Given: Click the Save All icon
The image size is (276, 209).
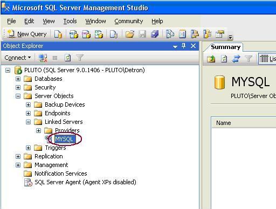Looking at the screenshot, I should tap(155, 34).
